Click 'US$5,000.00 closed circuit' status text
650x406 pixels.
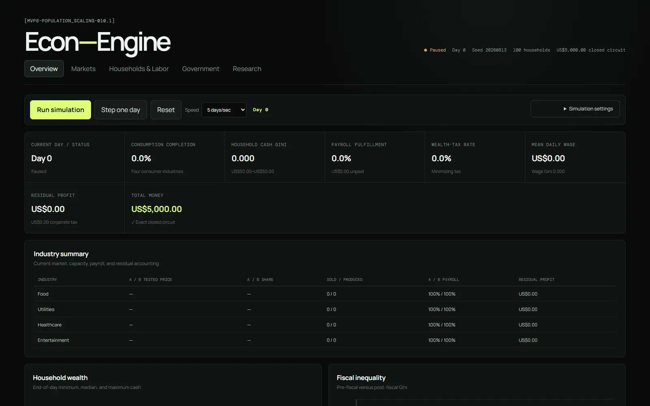(x=591, y=50)
